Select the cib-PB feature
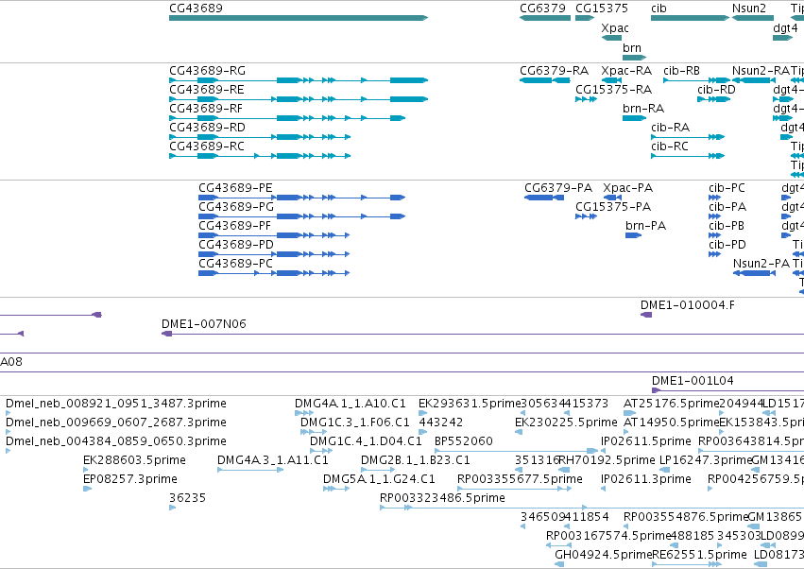This screenshot has width=804, height=569. 715,235
